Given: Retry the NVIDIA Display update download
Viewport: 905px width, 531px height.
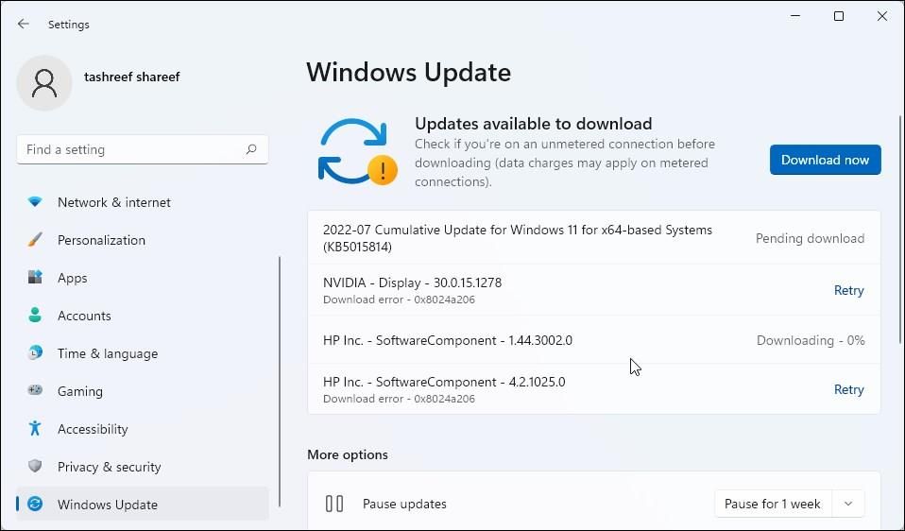Looking at the screenshot, I should (848, 290).
